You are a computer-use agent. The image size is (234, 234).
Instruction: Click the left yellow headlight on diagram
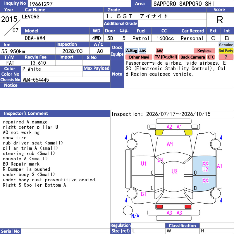159,133
